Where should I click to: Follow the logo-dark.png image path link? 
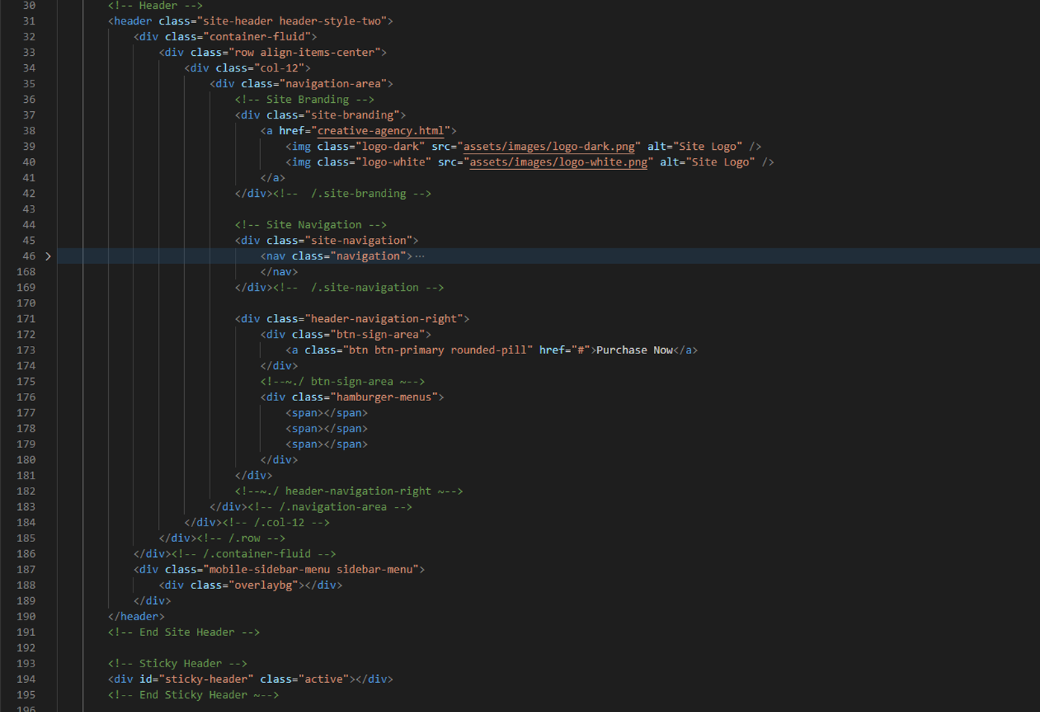click(x=549, y=147)
